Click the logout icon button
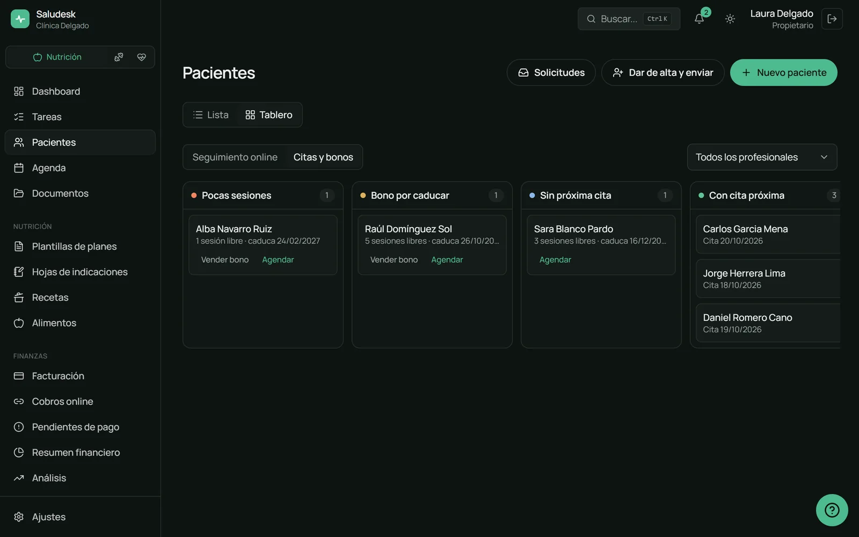This screenshot has width=859, height=537. click(x=832, y=19)
